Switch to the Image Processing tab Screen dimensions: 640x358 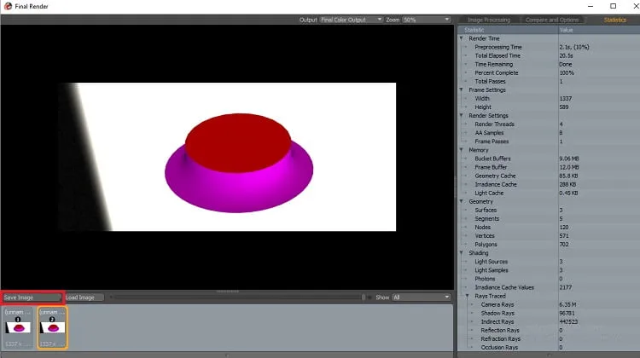point(489,20)
